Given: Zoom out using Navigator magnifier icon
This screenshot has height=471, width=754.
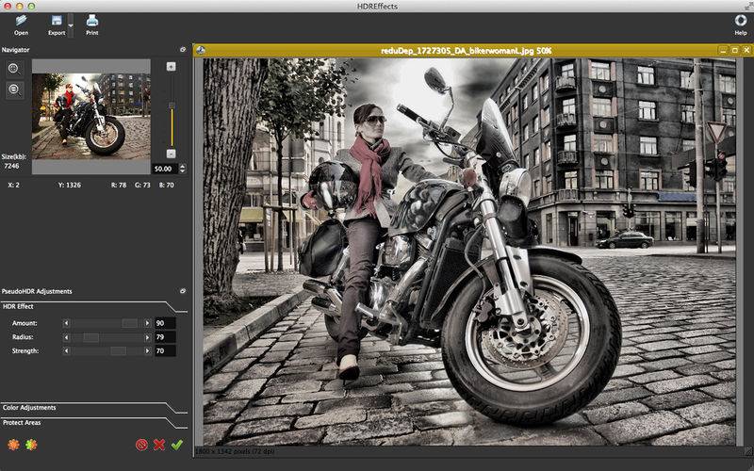Looking at the screenshot, I should coord(14,89).
